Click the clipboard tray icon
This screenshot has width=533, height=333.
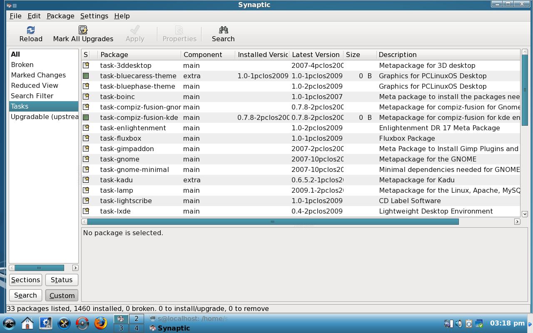point(468,323)
